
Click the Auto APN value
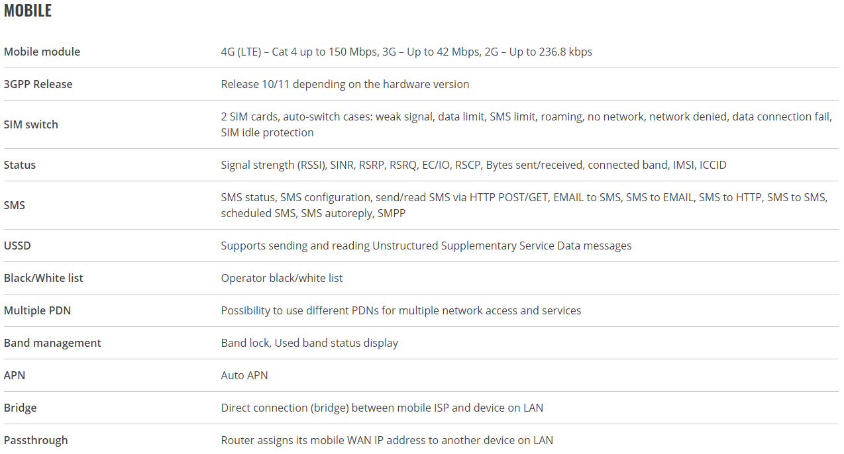[x=244, y=375]
